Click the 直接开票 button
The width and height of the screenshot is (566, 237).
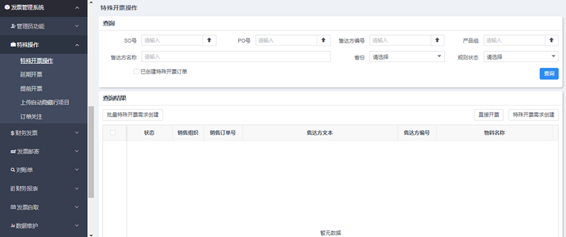tap(488, 115)
